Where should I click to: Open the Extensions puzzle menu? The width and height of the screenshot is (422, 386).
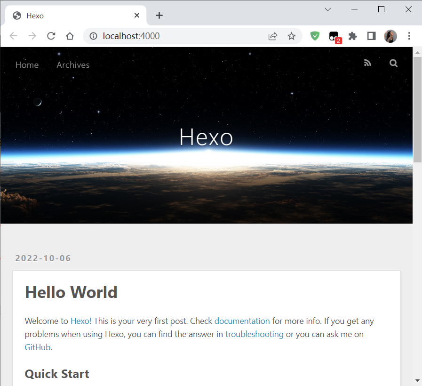click(352, 36)
